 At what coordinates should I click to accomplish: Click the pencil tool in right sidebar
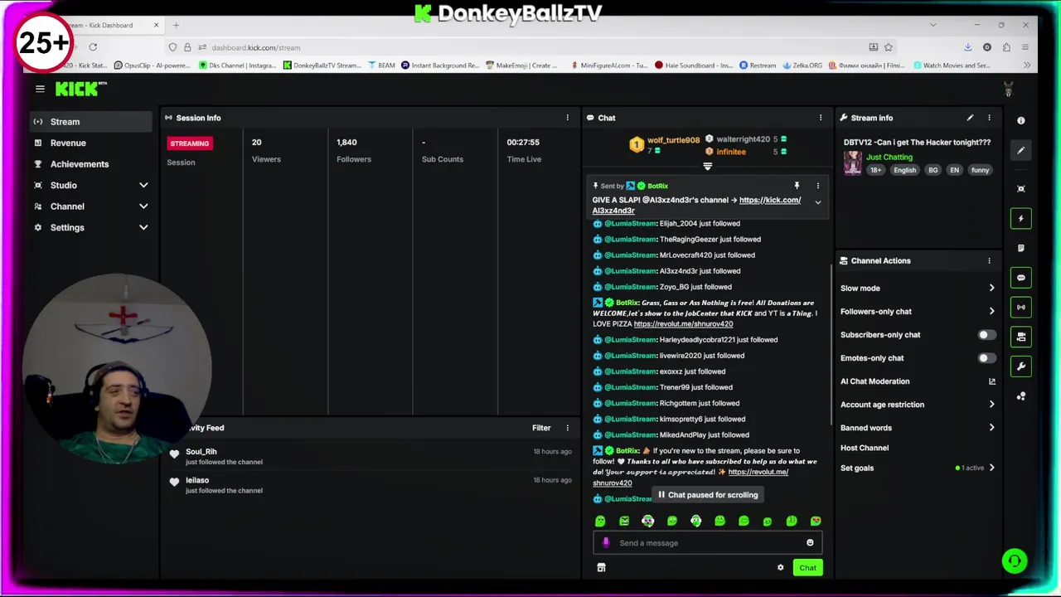1021,150
